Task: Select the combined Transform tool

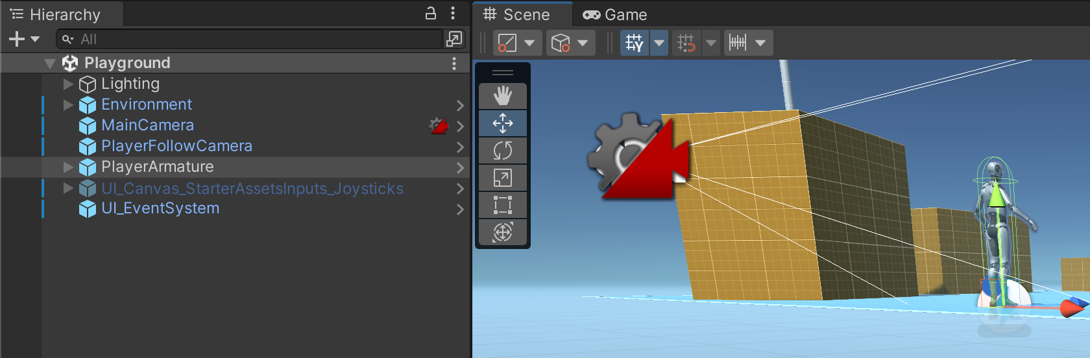Action: point(503,232)
